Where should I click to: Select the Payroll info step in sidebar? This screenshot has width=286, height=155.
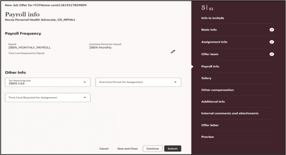[x=210, y=66]
